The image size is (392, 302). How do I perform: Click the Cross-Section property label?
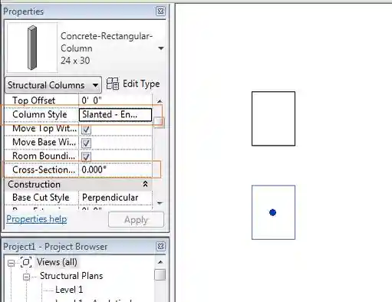click(x=44, y=169)
